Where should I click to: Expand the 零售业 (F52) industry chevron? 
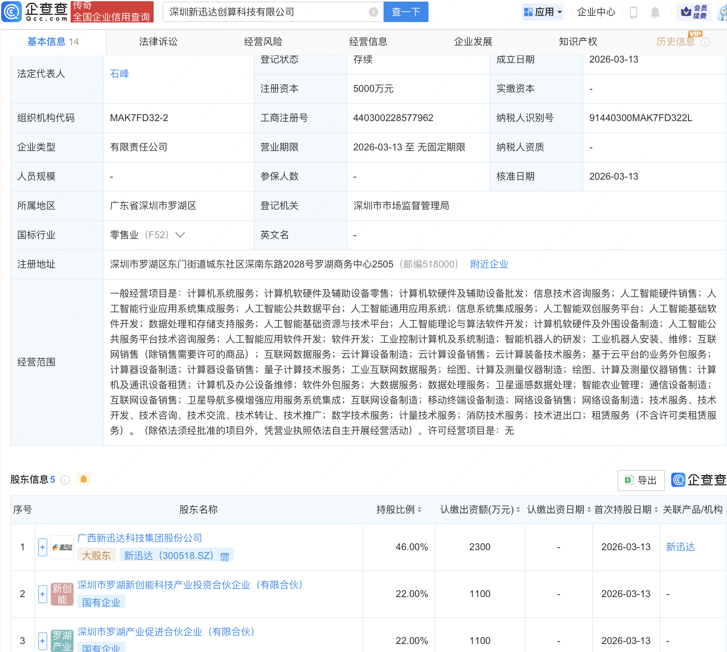pos(180,235)
